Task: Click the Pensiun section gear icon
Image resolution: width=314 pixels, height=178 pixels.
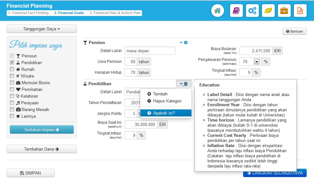Action: click(x=186, y=42)
